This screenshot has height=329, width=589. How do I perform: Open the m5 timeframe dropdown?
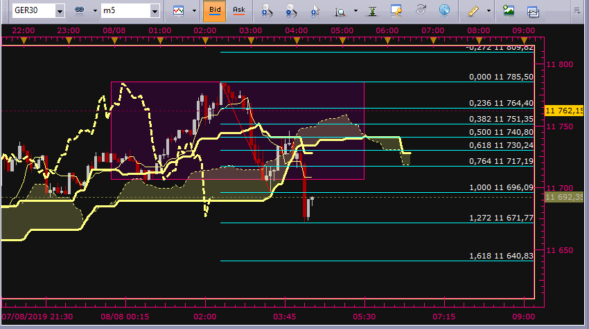155,11
